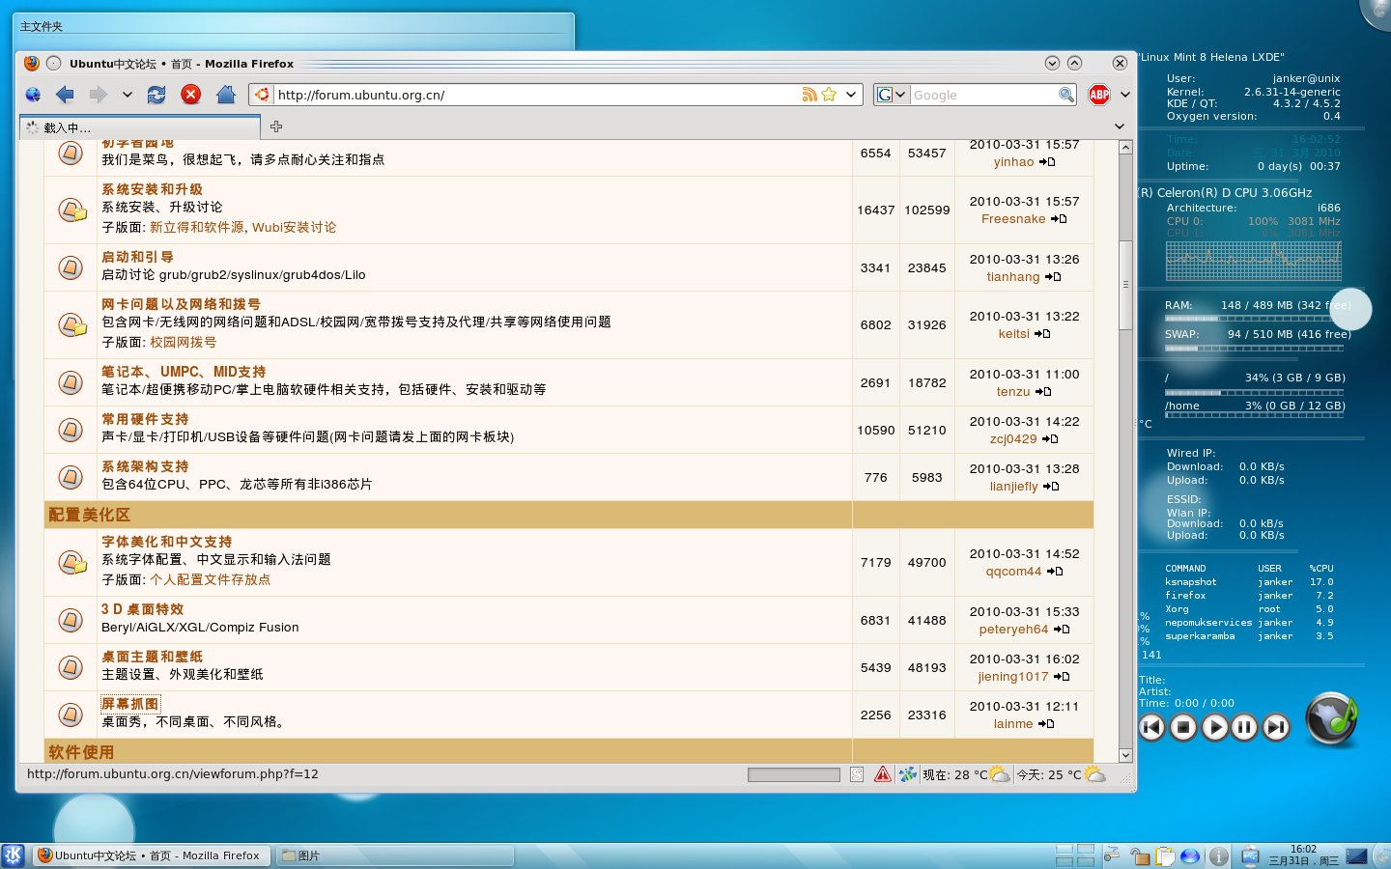1391x869 pixels.
Task: Click the previous track button in media widget
Action: [x=1151, y=727]
